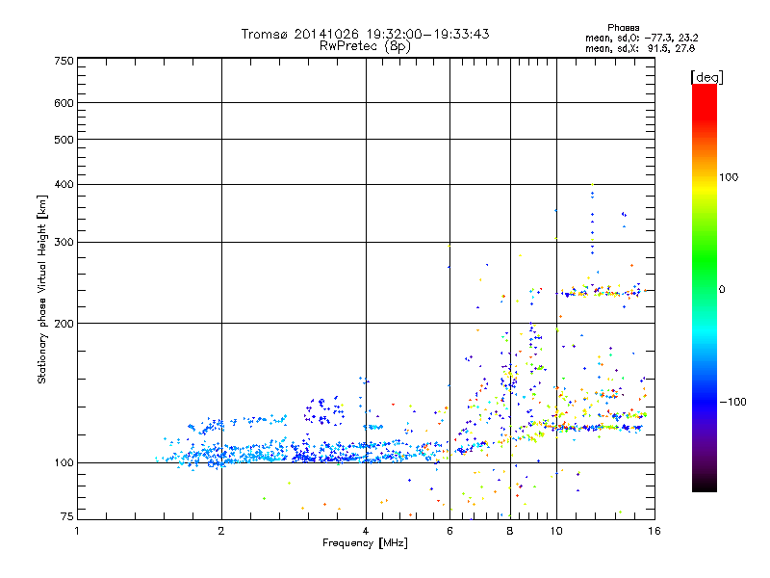The image size is (770, 578).
Task: Click the colorbar tick label '0'
Action: pyautogui.click(x=722, y=290)
